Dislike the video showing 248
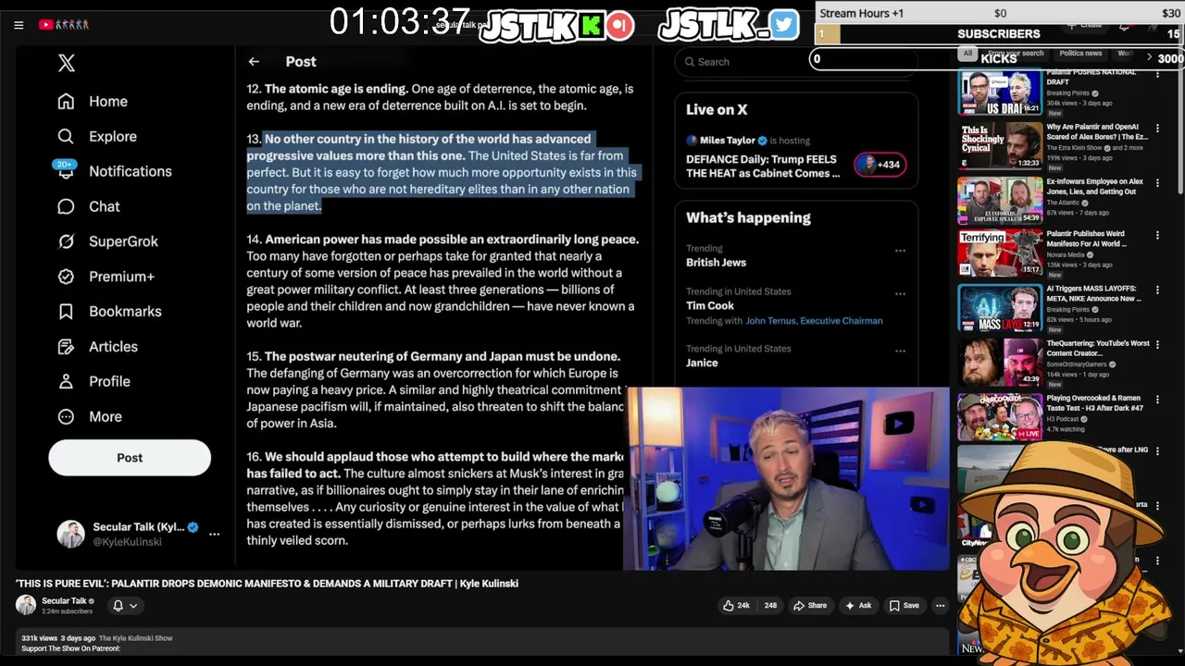1185x666 pixels. pyautogui.click(x=770, y=606)
